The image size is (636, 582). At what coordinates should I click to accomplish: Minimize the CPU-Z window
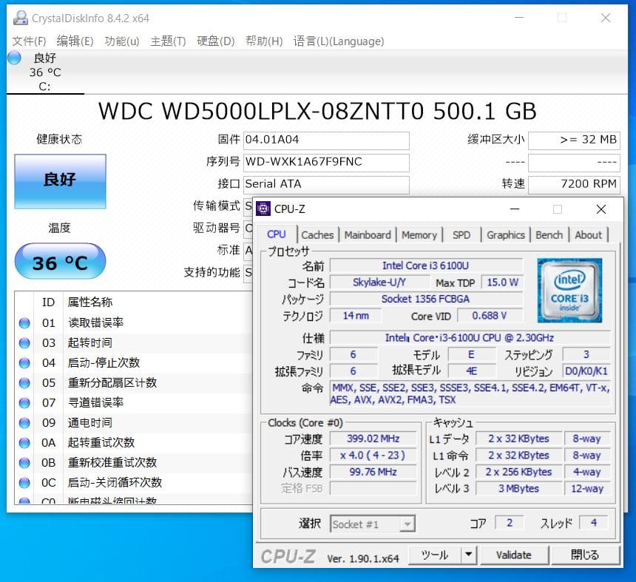coord(515,209)
